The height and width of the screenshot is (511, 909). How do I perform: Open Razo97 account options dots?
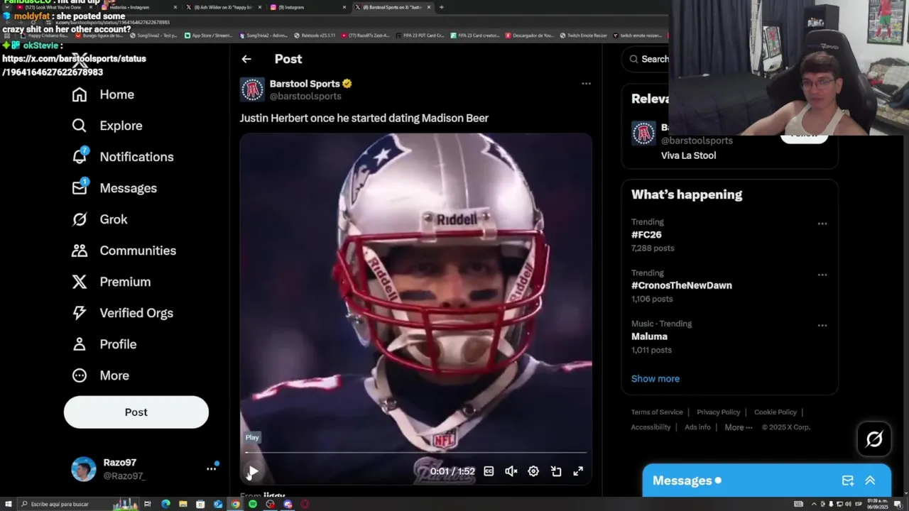[211, 468]
